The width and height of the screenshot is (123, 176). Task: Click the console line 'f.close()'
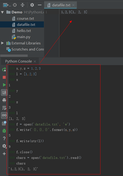24,152
